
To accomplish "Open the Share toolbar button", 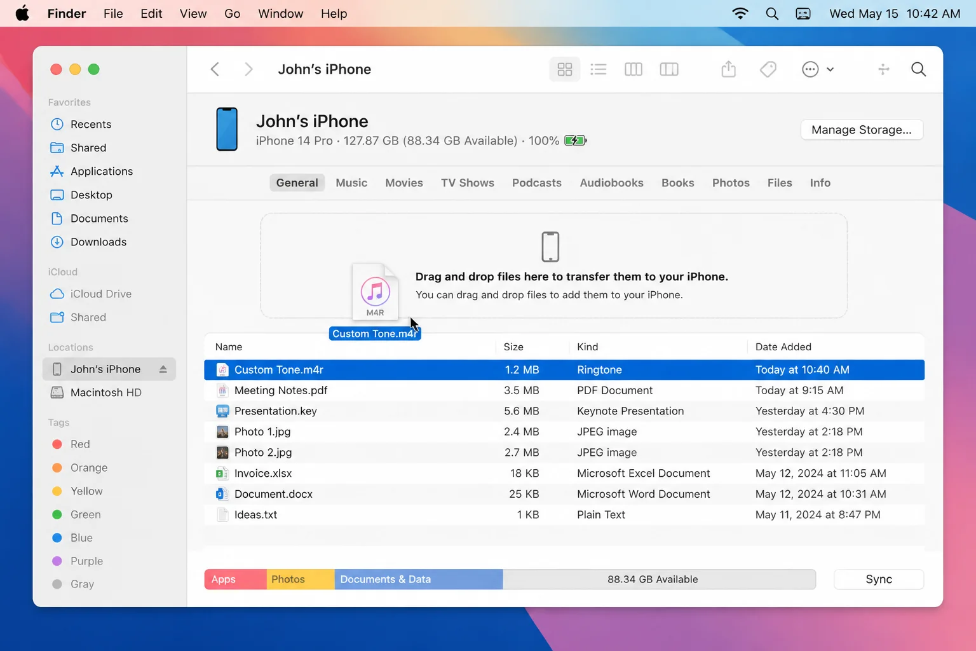I will pyautogui.click(x=729, y=69).
